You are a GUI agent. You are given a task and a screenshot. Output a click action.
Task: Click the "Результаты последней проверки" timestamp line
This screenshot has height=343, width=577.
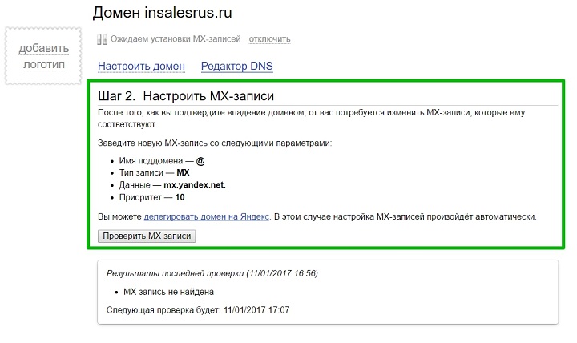coord(212,273)
